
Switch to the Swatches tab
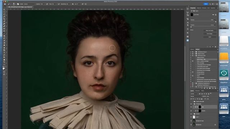[x=213, y=8]
